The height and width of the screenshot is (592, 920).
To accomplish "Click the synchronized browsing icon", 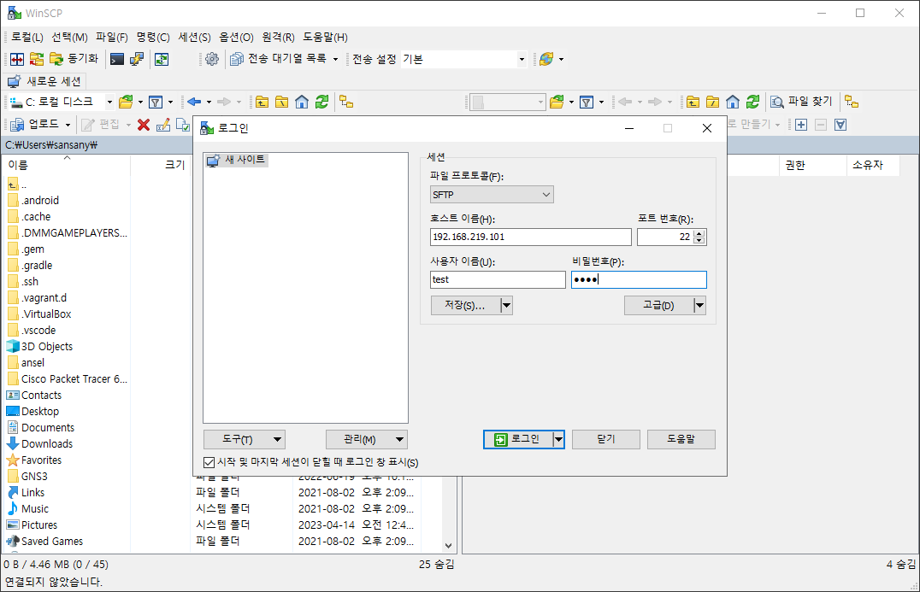I will [37, 59].
